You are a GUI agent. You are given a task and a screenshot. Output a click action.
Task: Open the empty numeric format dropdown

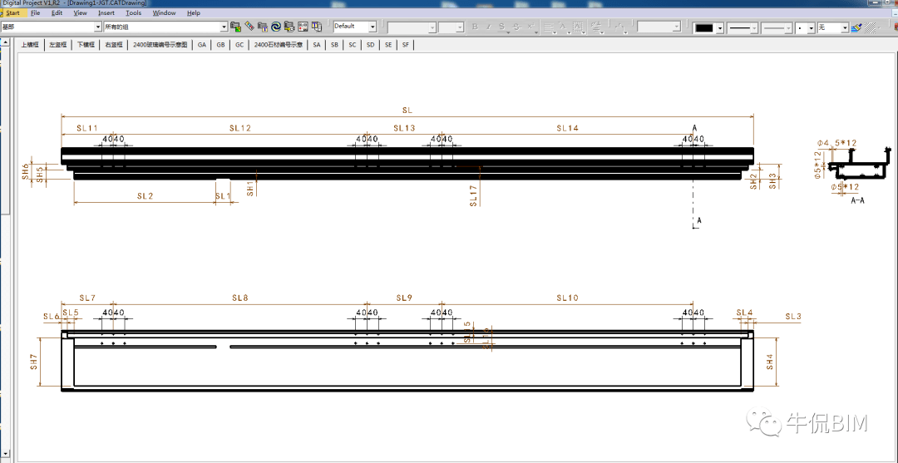[x=676, y=27]
